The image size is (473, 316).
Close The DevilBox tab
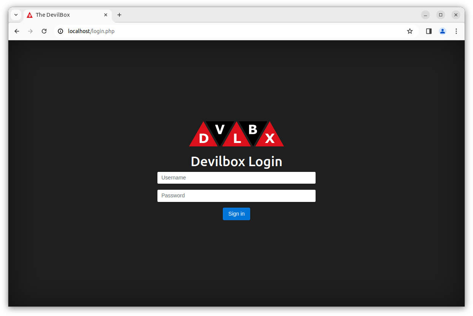(106, 15)
